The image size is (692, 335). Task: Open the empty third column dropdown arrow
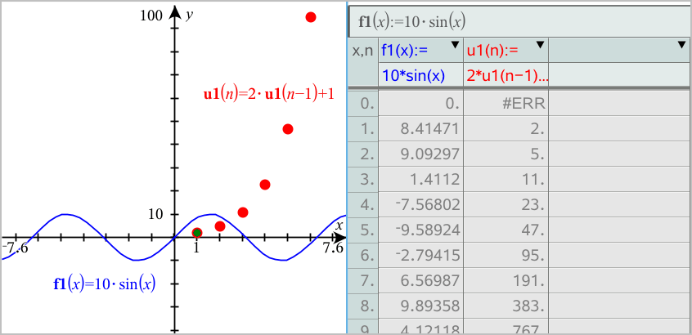click(682, 45)
